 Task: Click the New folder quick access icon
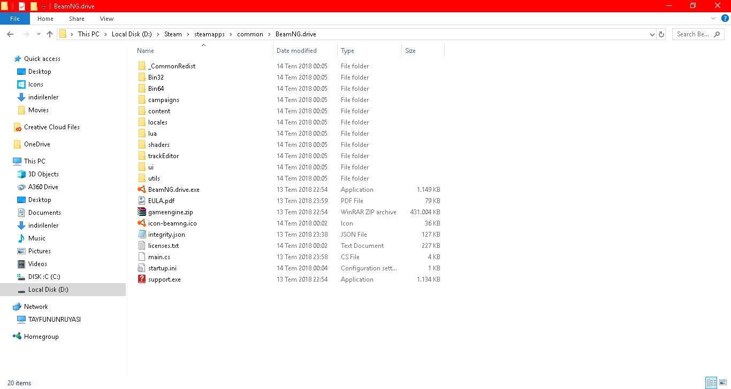(x=34, y=6)
